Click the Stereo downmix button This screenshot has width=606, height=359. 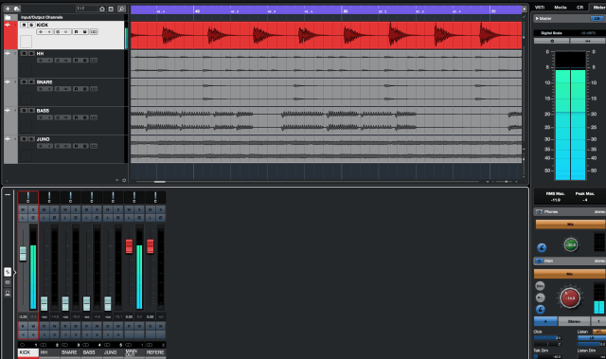pos(574,321)
